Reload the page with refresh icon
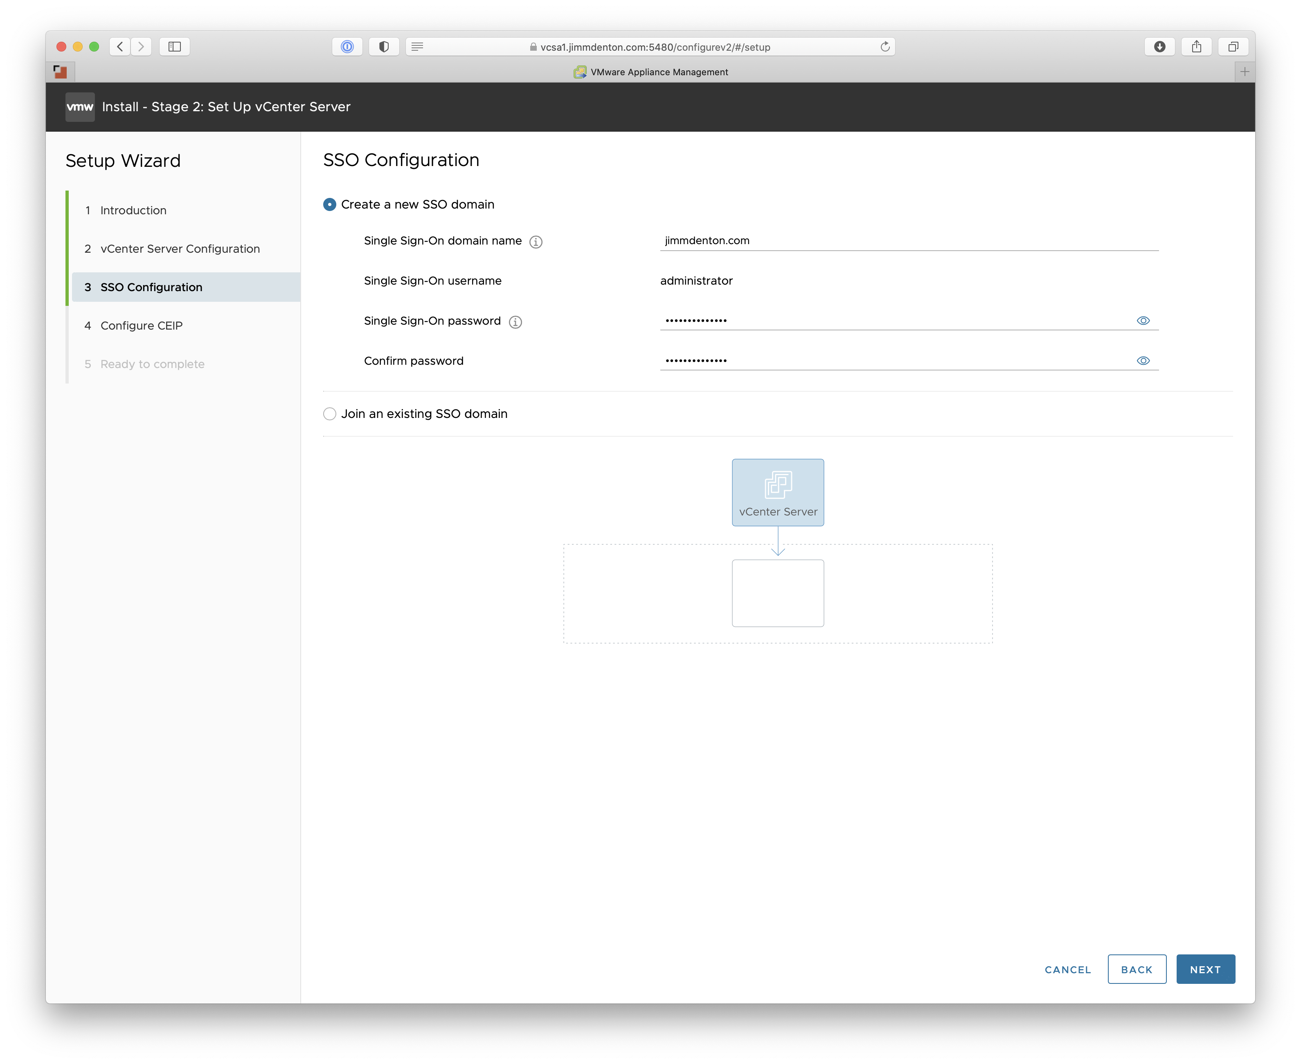This screenshot has height=1064, width=1301. [885, 47]
